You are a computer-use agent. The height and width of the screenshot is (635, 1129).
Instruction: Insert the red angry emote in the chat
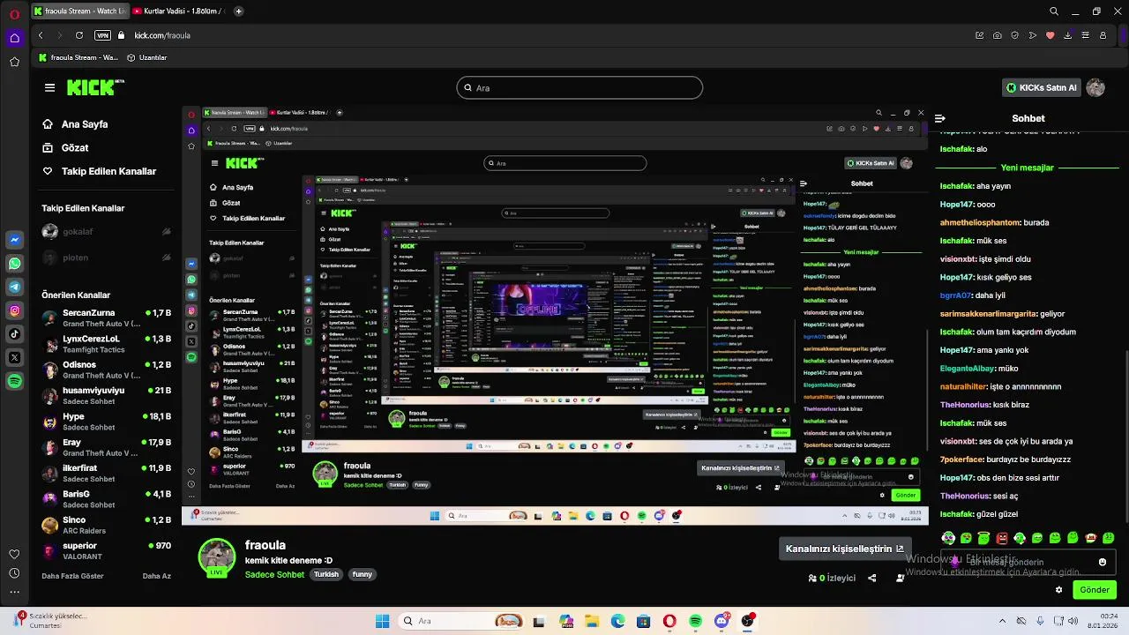click(x=1002, y=538)
